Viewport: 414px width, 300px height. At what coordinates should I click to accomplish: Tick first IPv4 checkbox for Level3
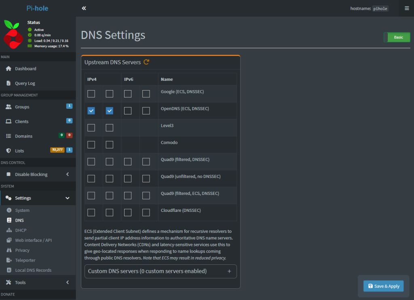[91, 128]
